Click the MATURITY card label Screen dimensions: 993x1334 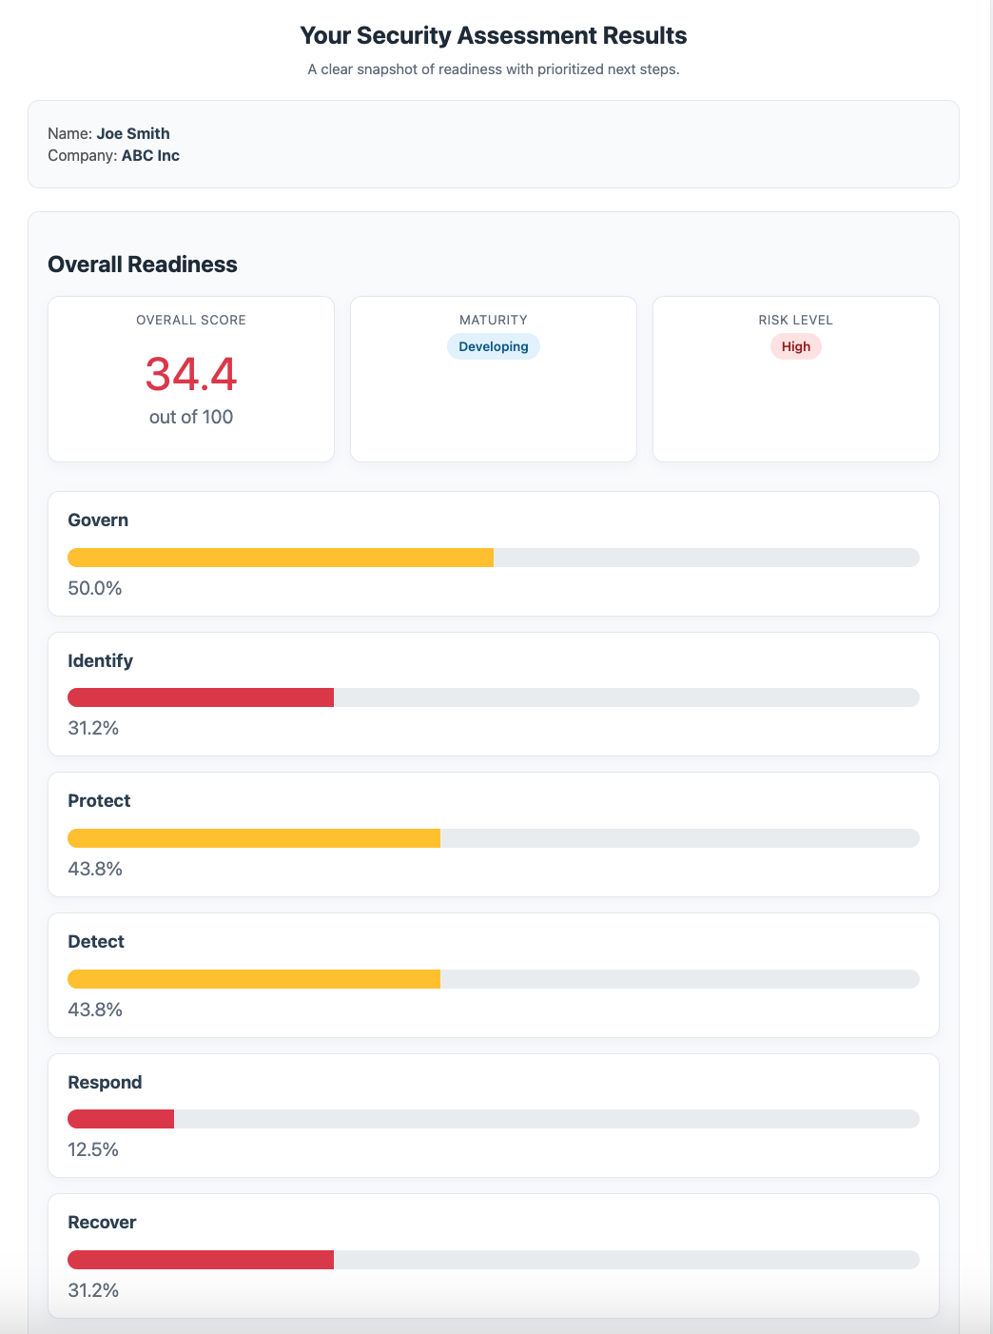pos(493,320)
